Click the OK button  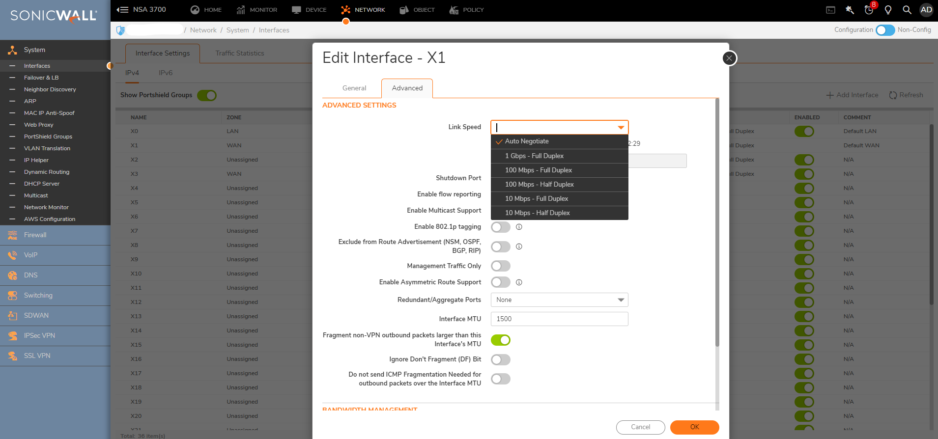(694, 427)
